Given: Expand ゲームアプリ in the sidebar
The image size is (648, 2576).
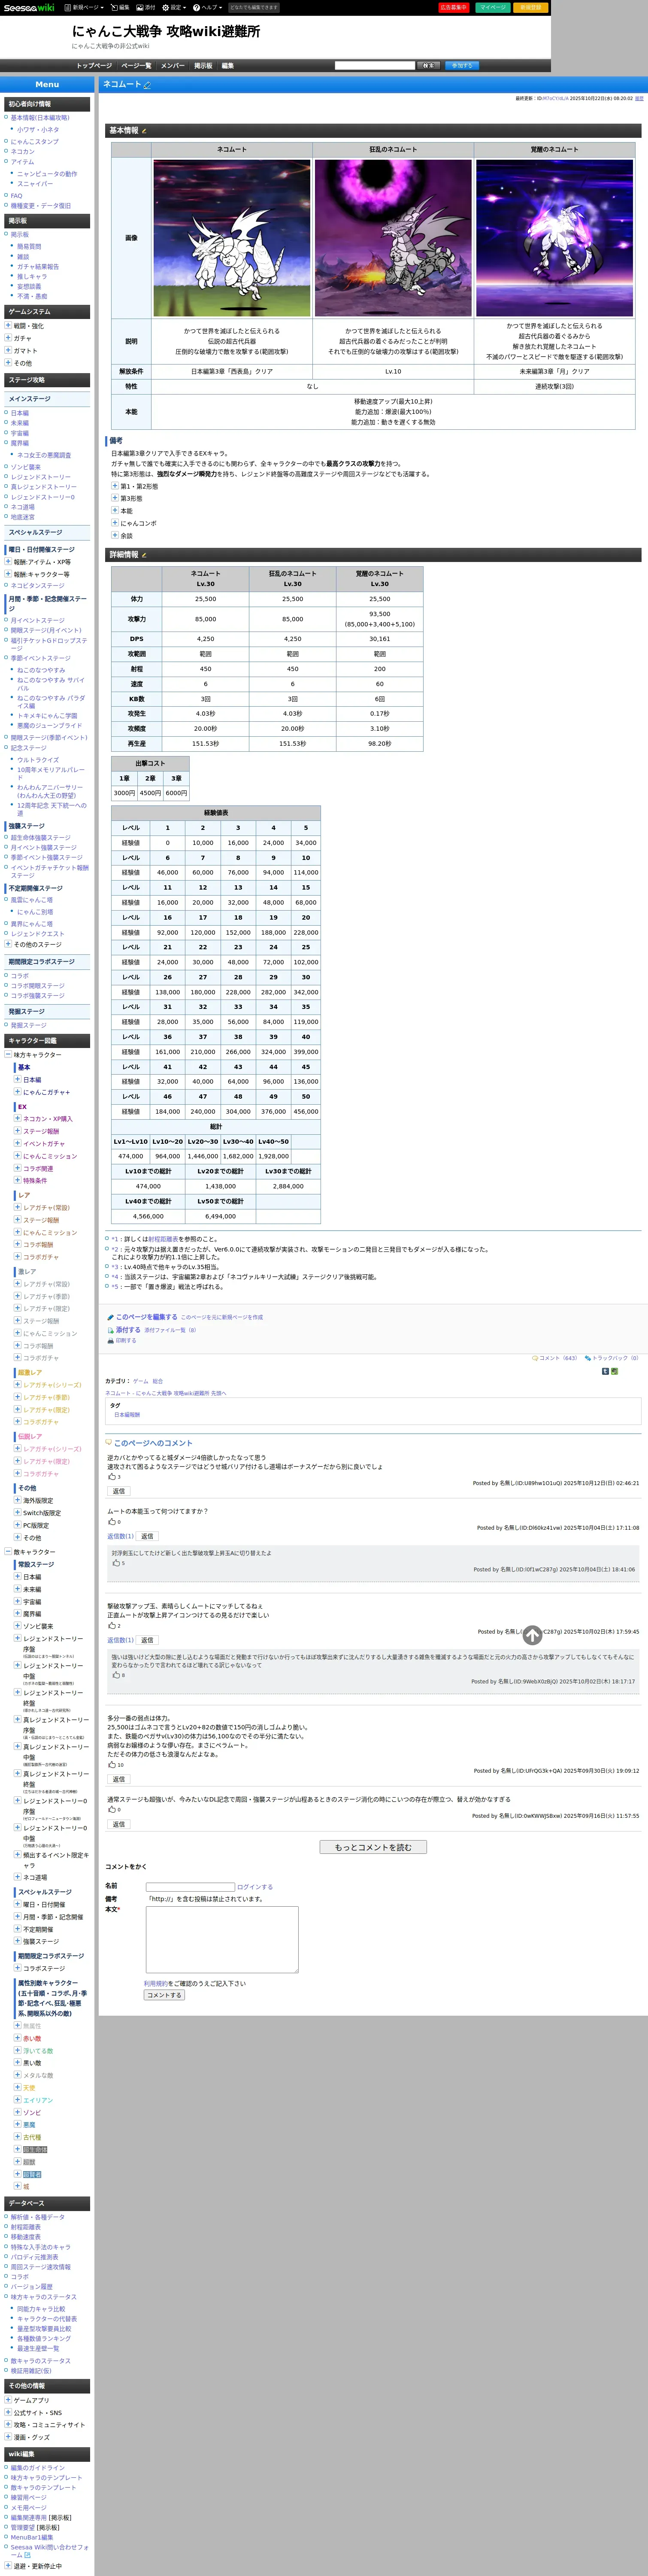Looking at the screenshot, I should (9, 2399).
